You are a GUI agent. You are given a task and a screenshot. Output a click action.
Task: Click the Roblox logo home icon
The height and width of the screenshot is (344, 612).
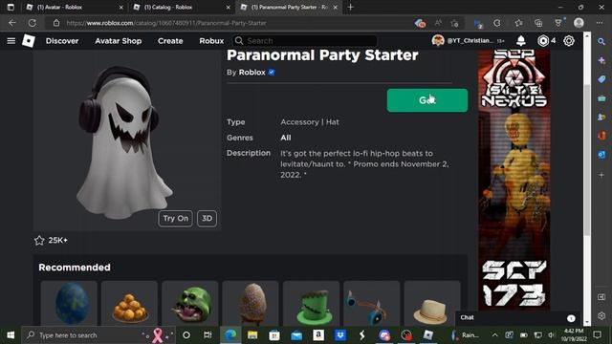point(29,40)
